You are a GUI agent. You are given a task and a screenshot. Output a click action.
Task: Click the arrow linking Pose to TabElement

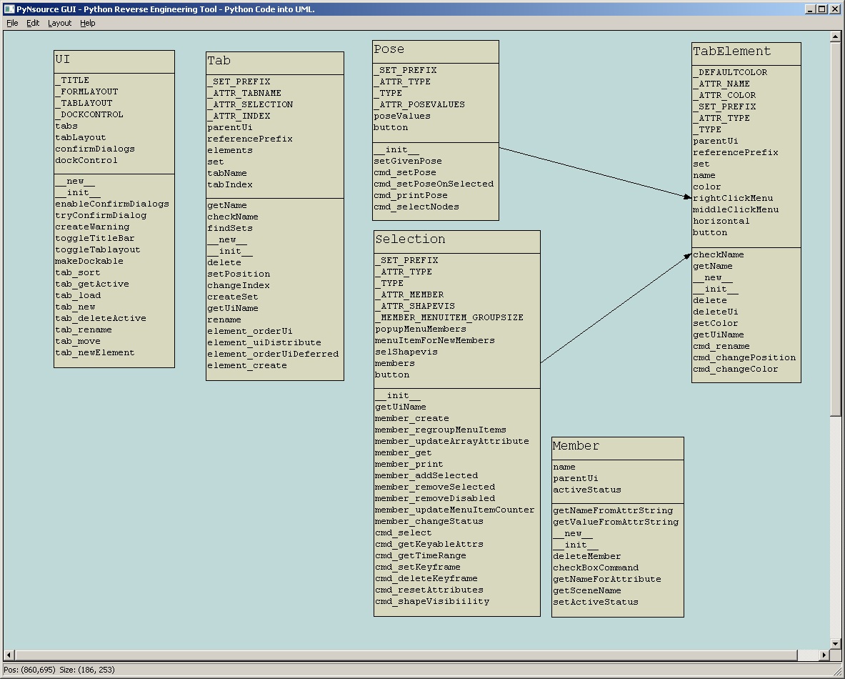(593, 170)
